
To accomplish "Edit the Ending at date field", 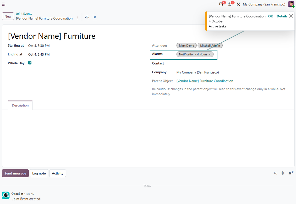I will click(39, 54).
